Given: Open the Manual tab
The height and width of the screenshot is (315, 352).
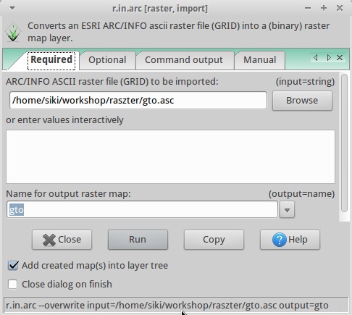Looking at the screenshot, I should 260,60.
